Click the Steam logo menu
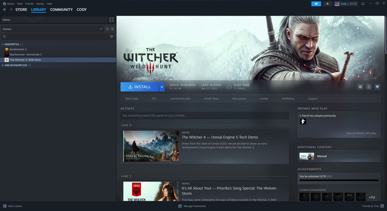The height and width of the screenshot is (211, 387). (x=8, y=4)
